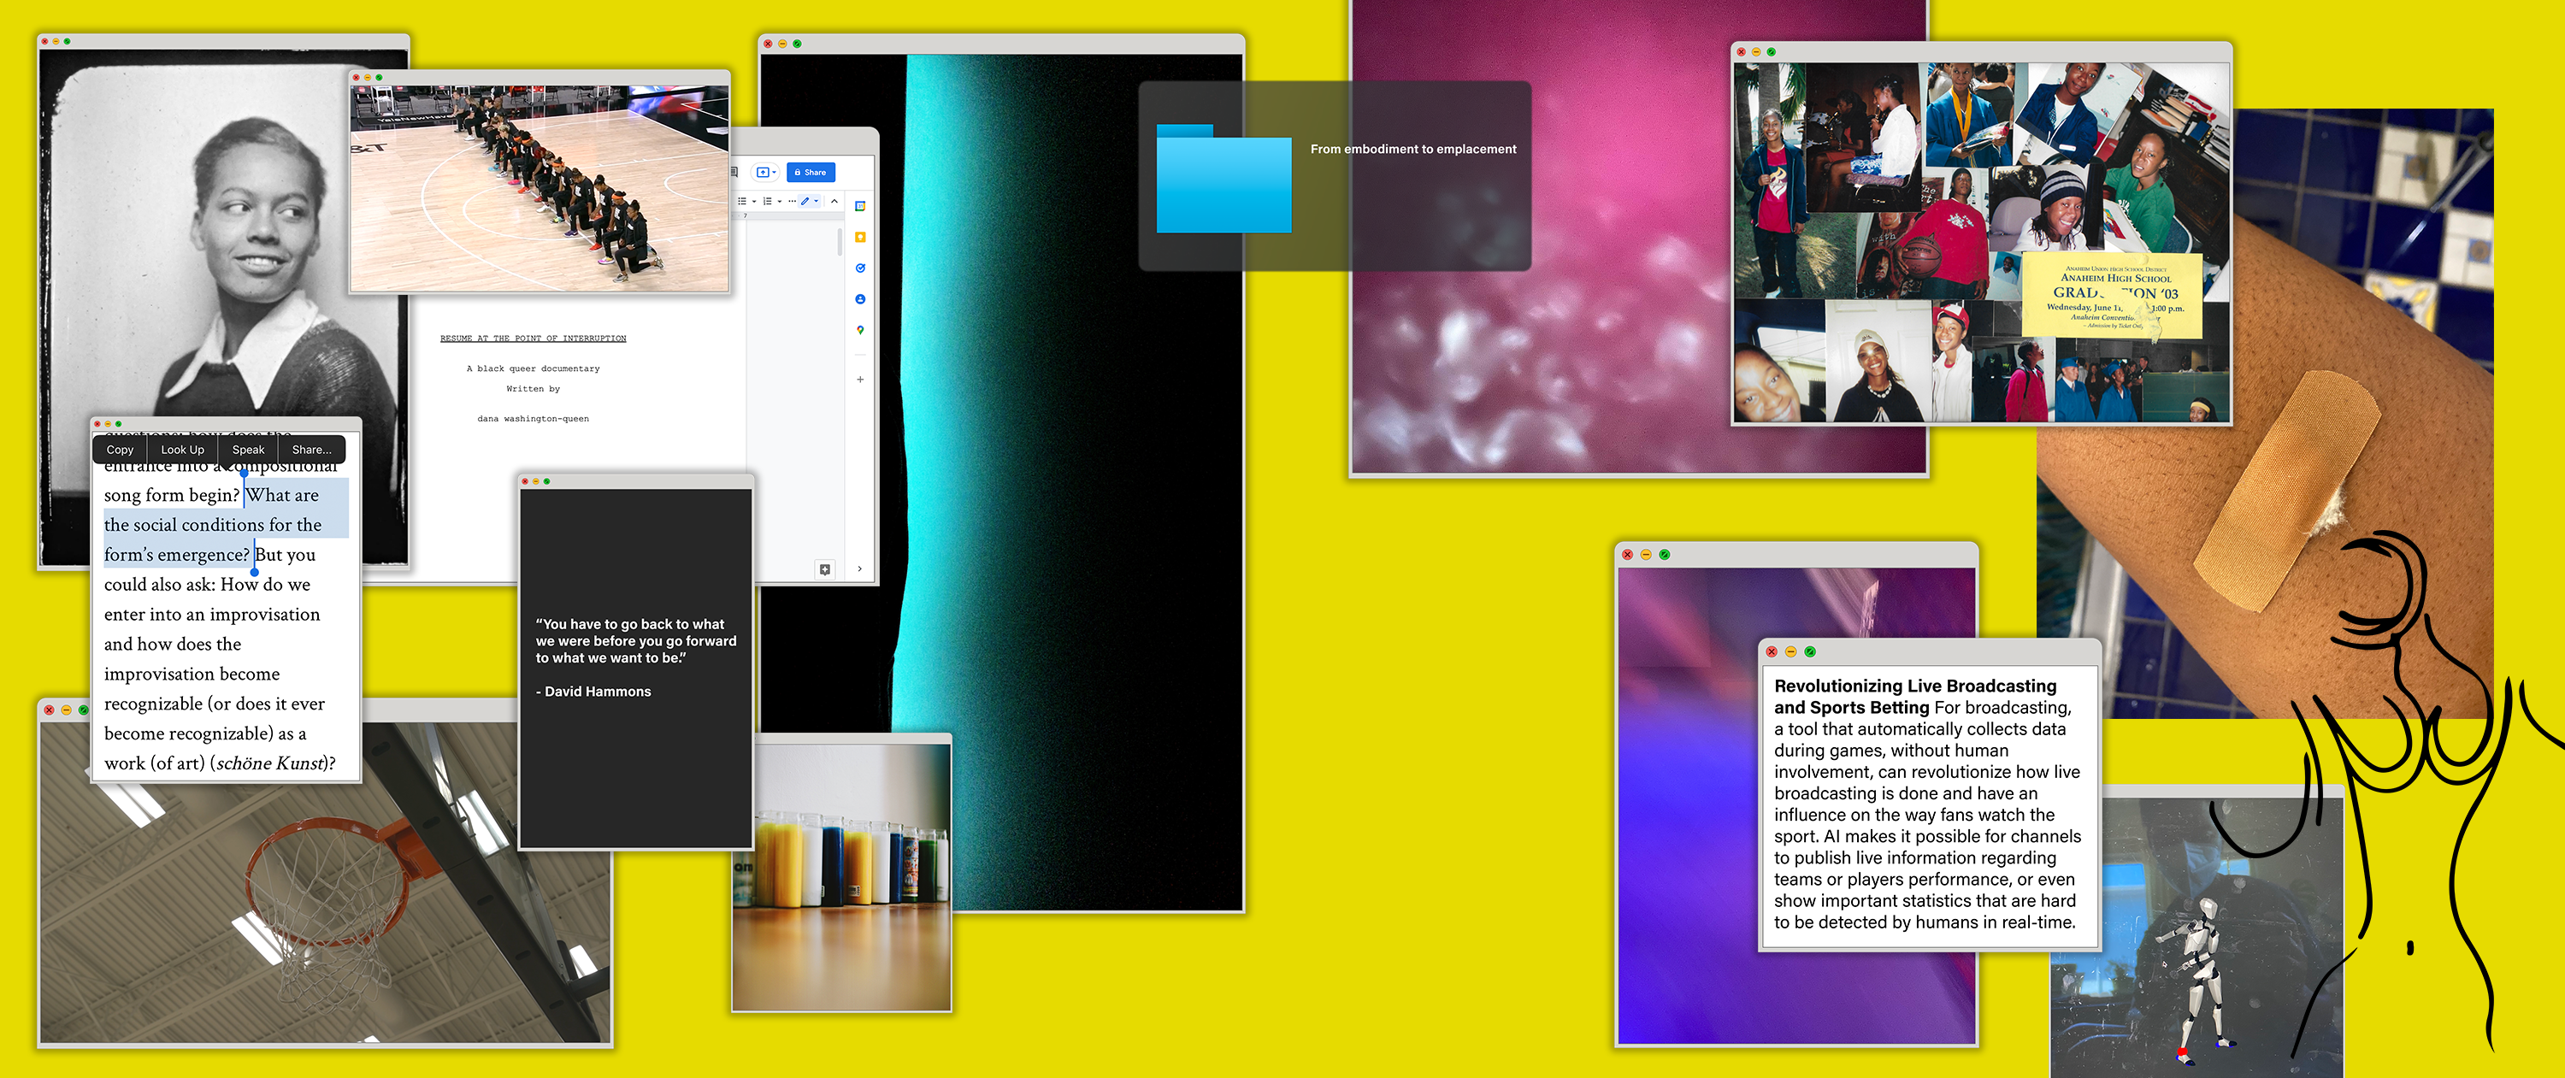Select the candle jars photo
Image resolution: width=2565 pixels, height=1078 pixels.
[x=841, y=876]
